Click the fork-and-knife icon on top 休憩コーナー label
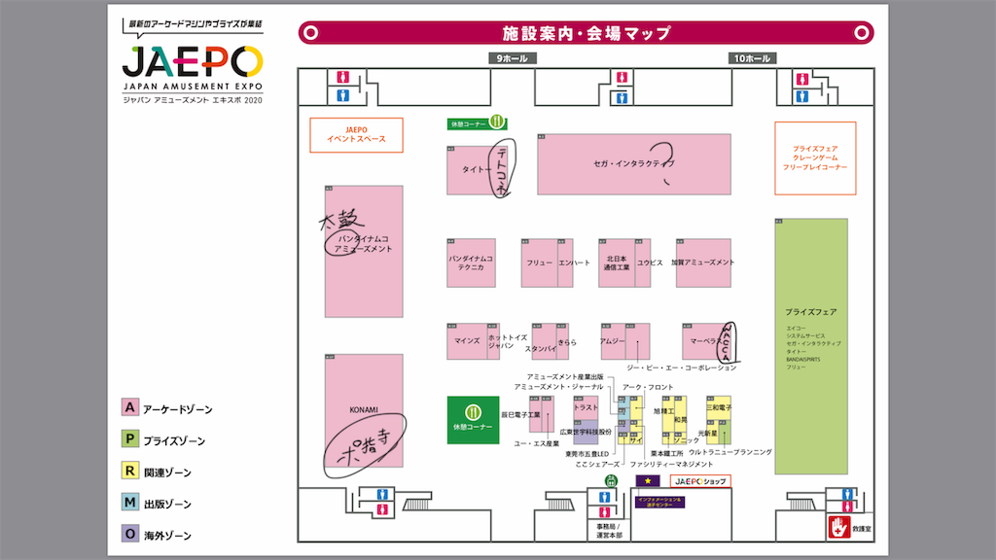Screen dimensions: 996x560 497,122
